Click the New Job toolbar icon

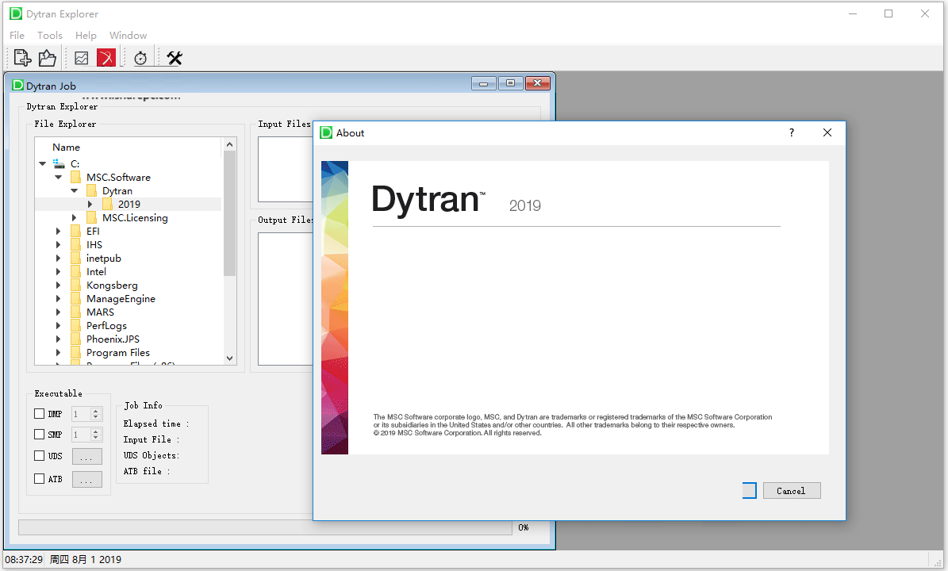coord(22,58)
